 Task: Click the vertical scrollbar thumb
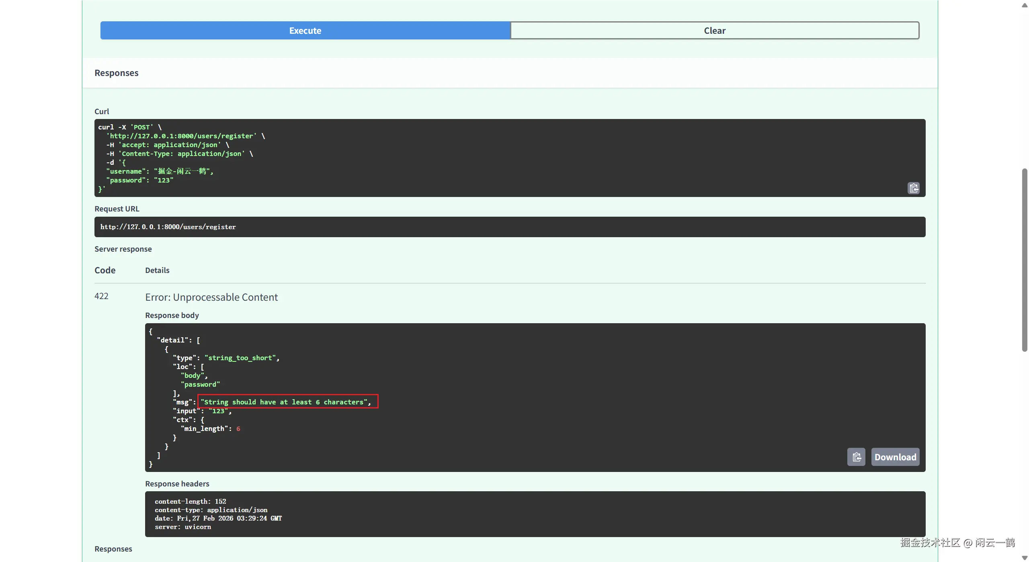(1024, 260)
